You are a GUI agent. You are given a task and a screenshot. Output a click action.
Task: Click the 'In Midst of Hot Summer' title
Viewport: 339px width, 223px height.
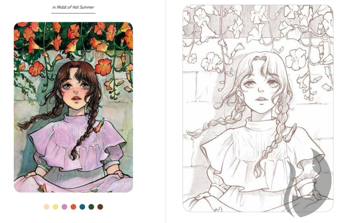click(73, 7)
